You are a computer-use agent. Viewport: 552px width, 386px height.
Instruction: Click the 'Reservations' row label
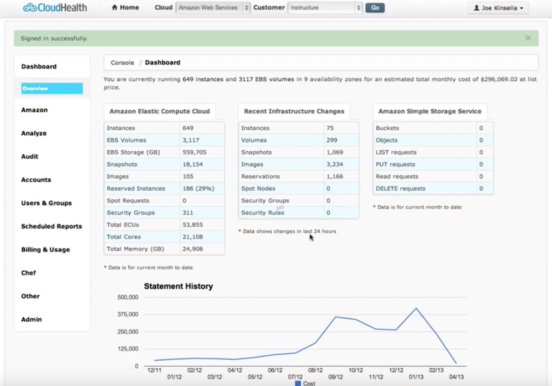pos(260,177)
